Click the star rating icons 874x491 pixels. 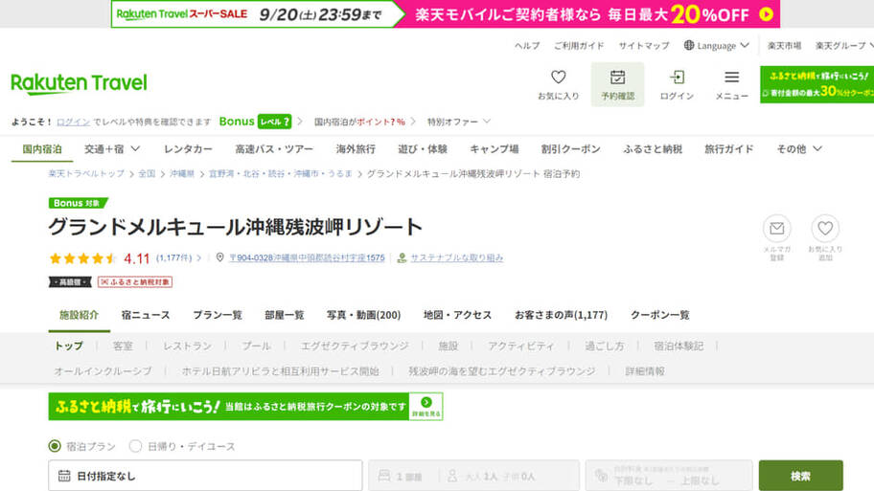coord(82,257)
